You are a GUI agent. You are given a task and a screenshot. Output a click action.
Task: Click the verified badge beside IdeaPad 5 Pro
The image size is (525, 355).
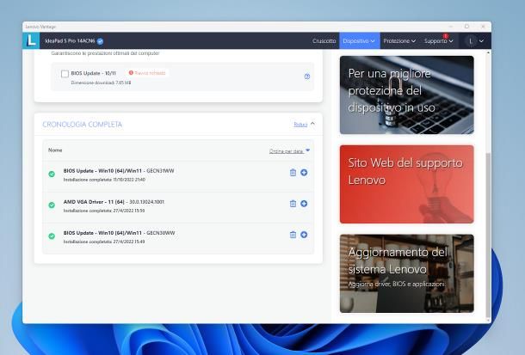pyautogui.click(x=100, y=41)
